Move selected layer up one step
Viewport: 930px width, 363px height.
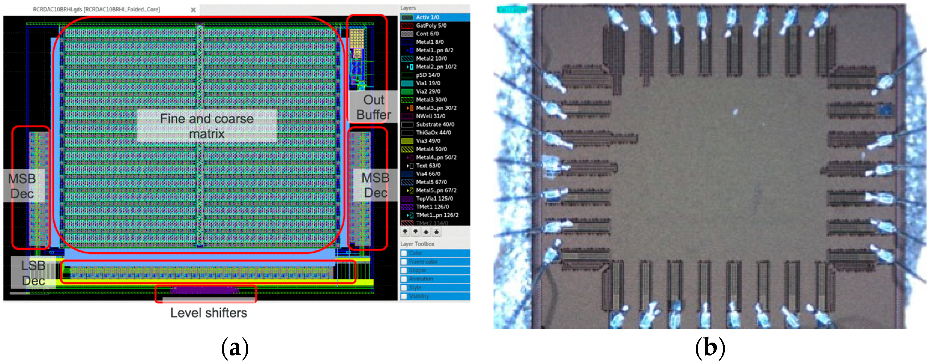click(426, 231)
